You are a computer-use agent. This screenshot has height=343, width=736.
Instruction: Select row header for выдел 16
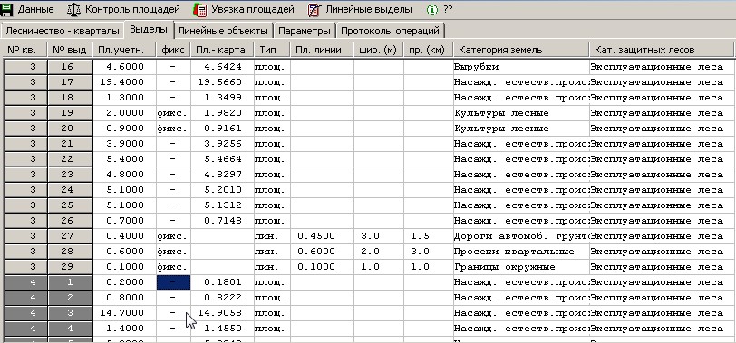(70, 67)
